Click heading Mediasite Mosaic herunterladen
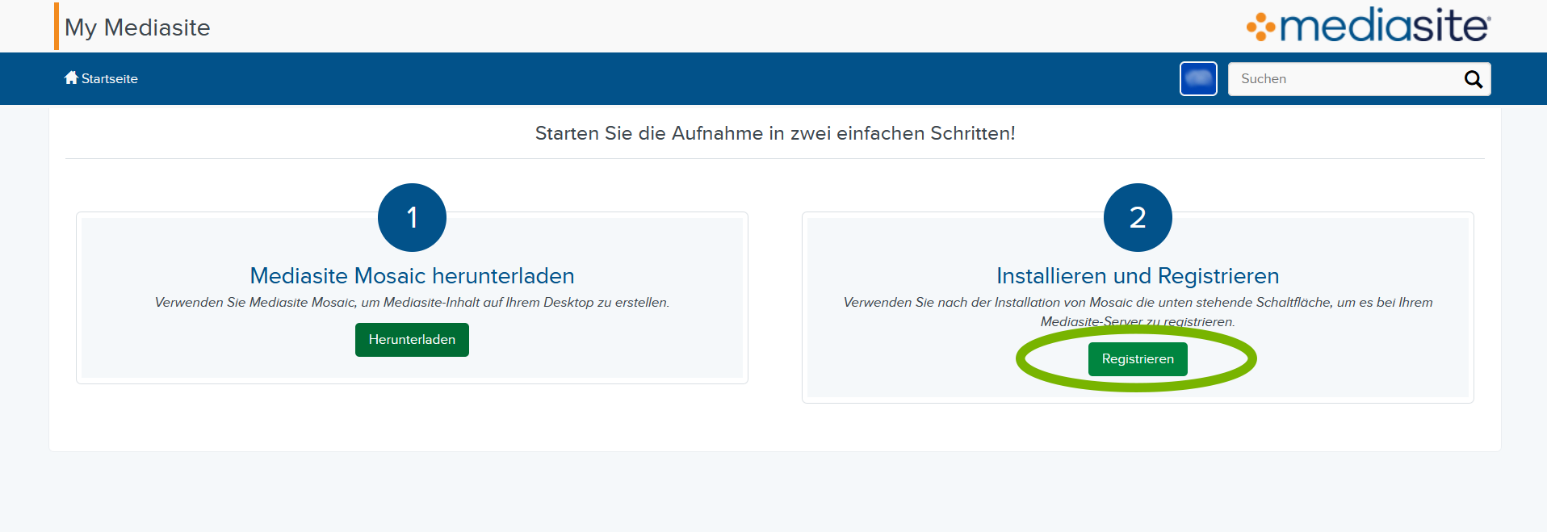The image size is (1547, 532). [412, 275]
